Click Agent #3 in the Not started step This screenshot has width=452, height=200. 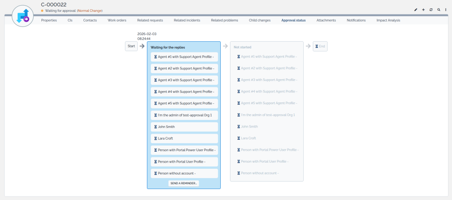pyautogui.click(x=267, y=80)
